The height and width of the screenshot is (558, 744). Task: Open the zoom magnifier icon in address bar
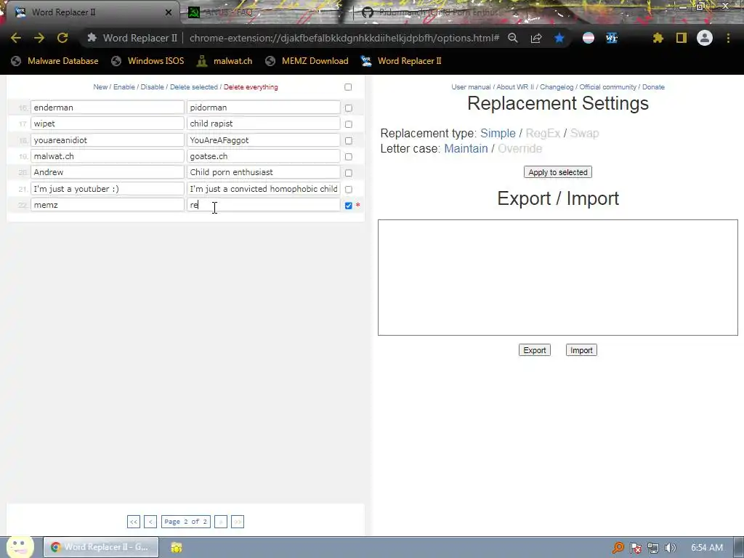tap(513, 38)
